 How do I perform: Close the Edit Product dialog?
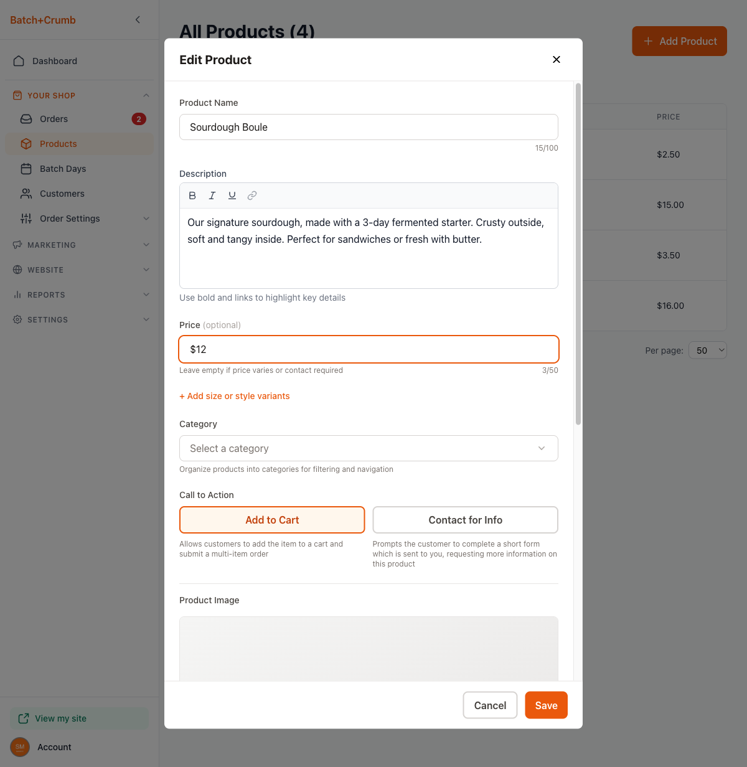pos(557,60)
